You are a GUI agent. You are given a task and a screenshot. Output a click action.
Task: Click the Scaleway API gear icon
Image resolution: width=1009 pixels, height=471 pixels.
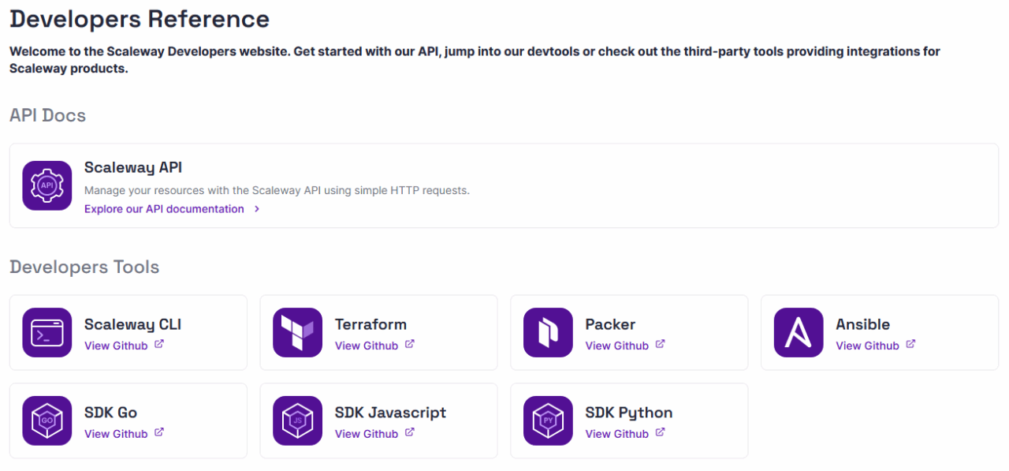click(x=47, y=185)
